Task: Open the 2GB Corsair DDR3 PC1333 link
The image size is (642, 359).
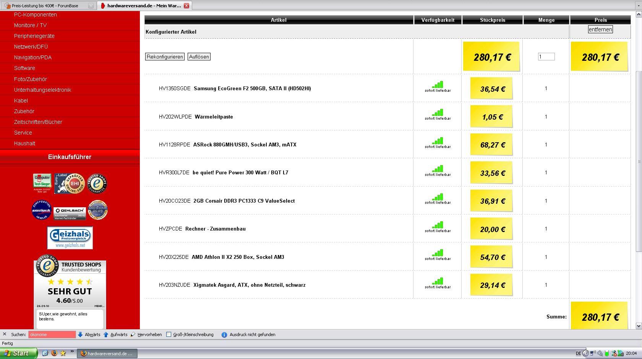Action: point(244,201)
